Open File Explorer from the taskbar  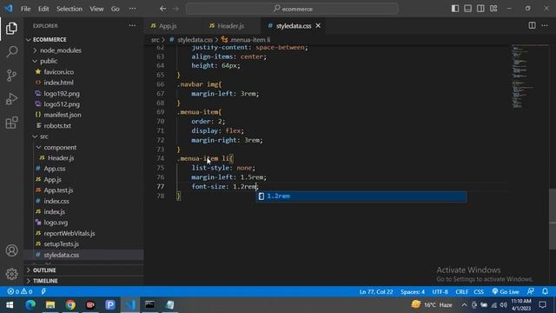50,305
